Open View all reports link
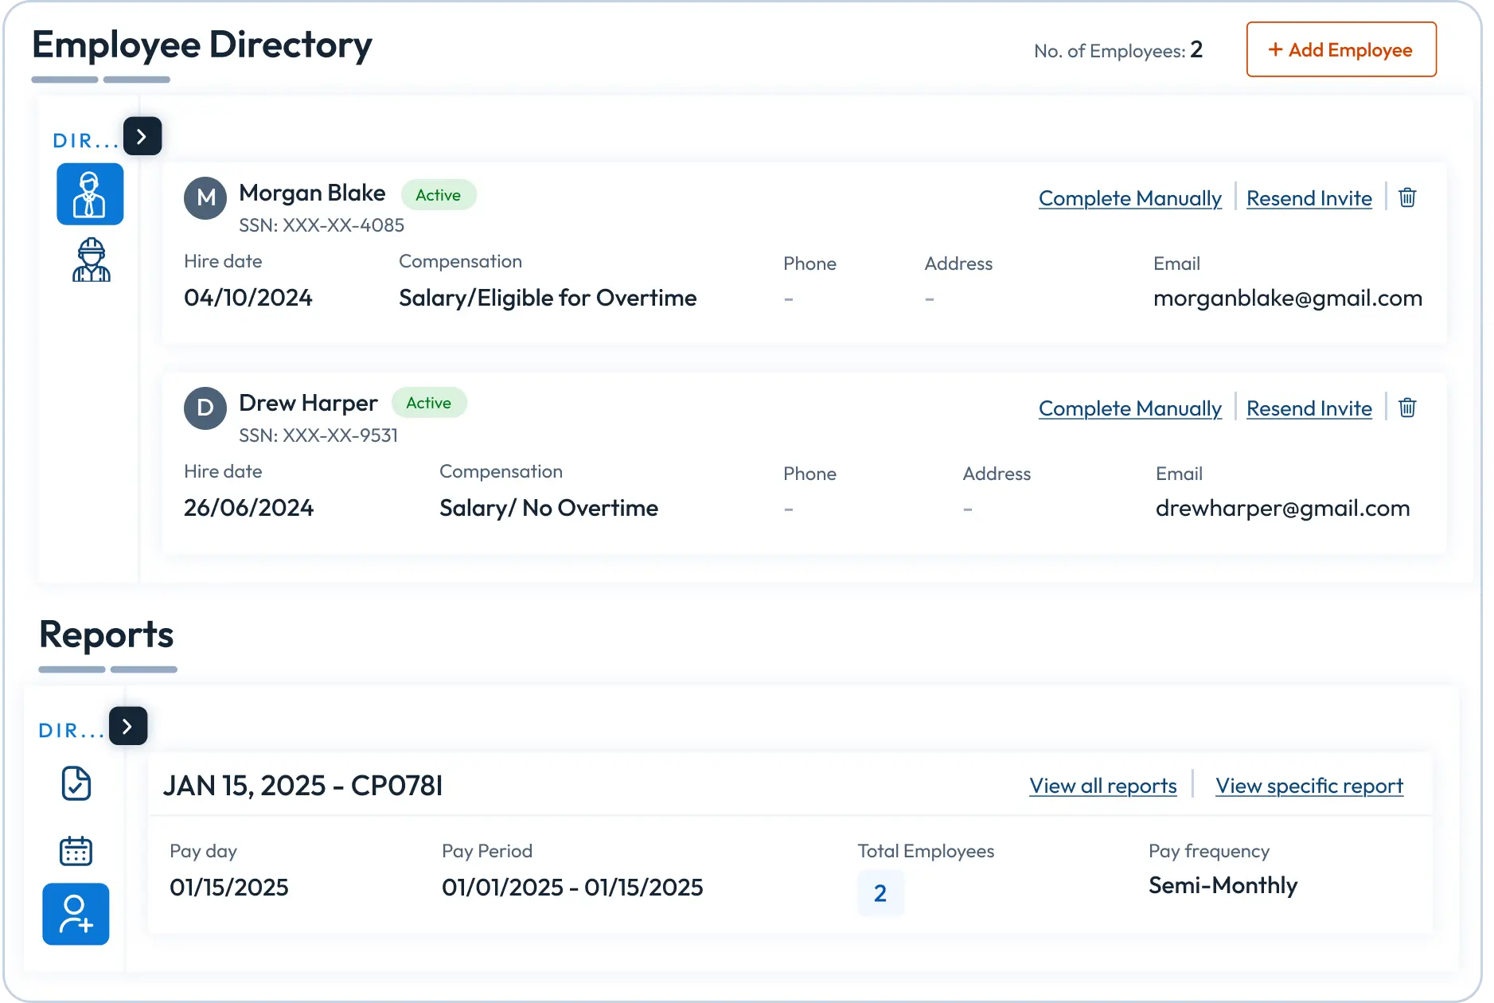This screenshot has width=1494, height=1003. 1102,786
